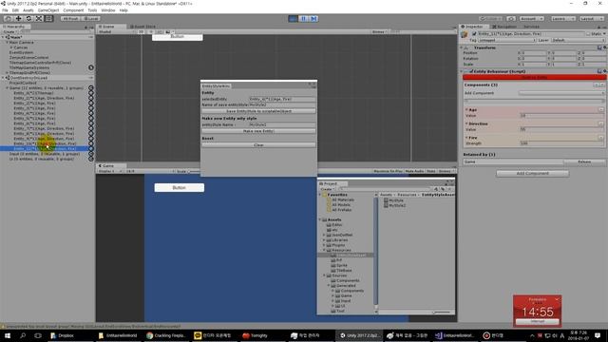This screenshot has height=342, width=608.
Task: Select the MyStyle asset in Project
Action: (393, 200)
